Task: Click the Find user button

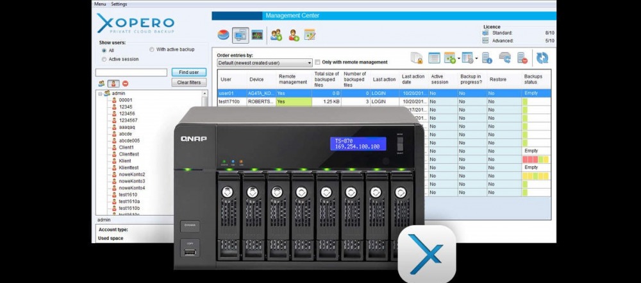Action: (189, 72)
